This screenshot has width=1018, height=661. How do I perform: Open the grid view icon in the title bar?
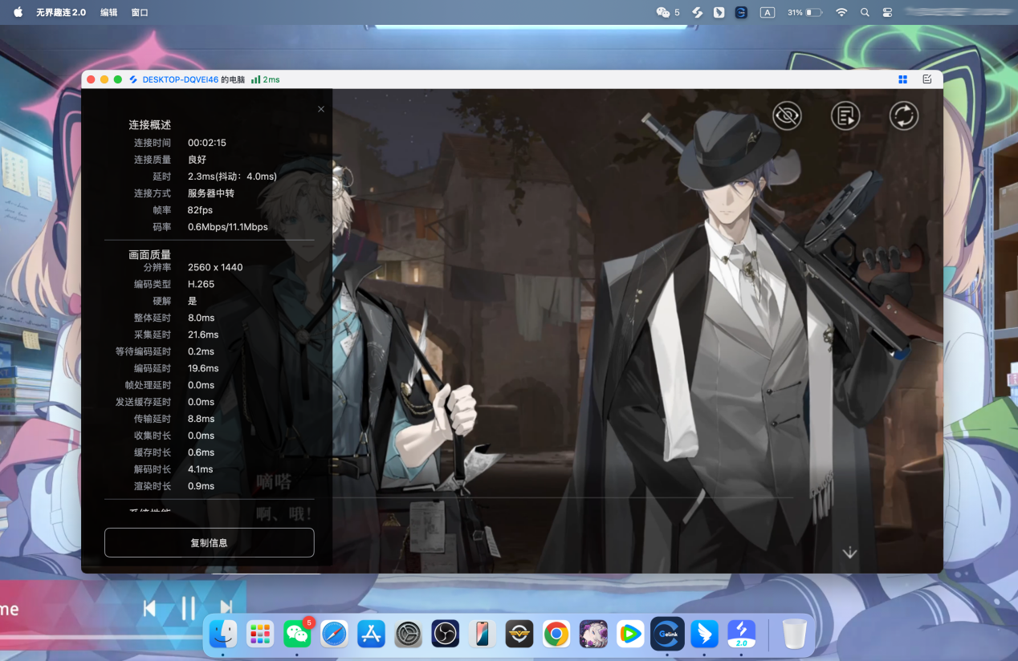click(x=903, y=79)
